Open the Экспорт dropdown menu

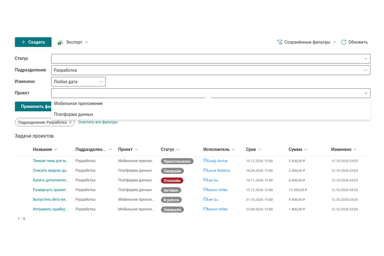click(x=73, y=42)
